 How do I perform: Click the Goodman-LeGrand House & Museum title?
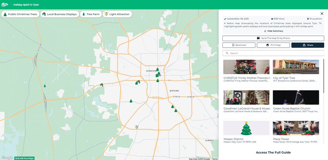[247, 109]
